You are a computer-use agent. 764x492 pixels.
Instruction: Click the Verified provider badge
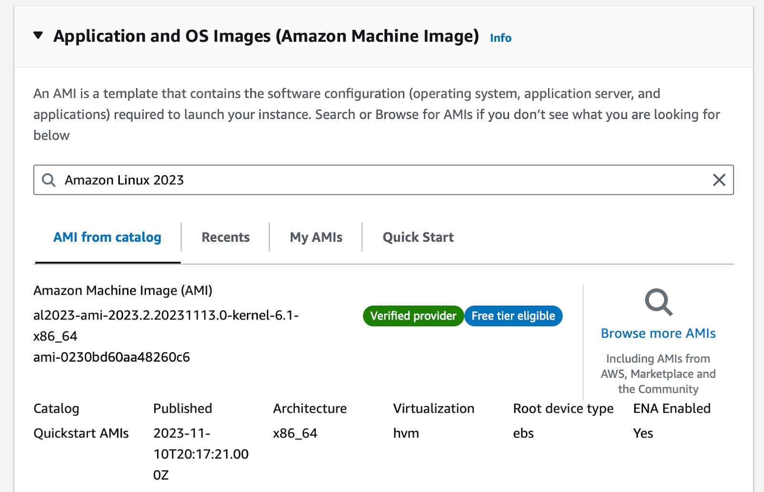click(414, 316)
